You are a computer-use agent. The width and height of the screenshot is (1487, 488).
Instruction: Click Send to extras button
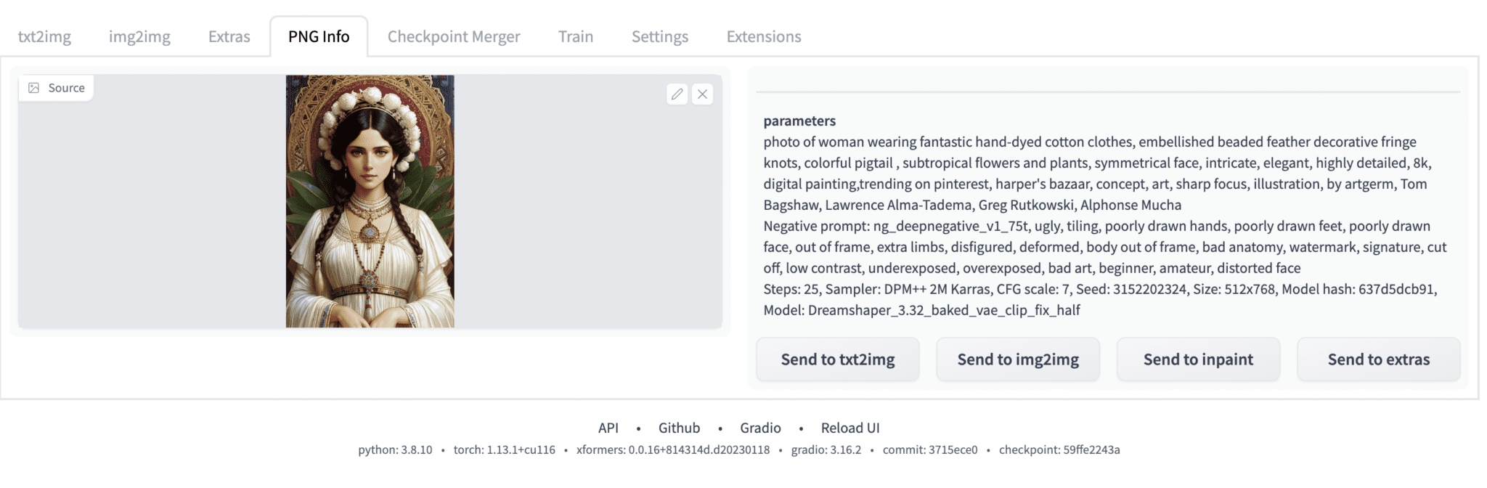(x=1378, y=359)
